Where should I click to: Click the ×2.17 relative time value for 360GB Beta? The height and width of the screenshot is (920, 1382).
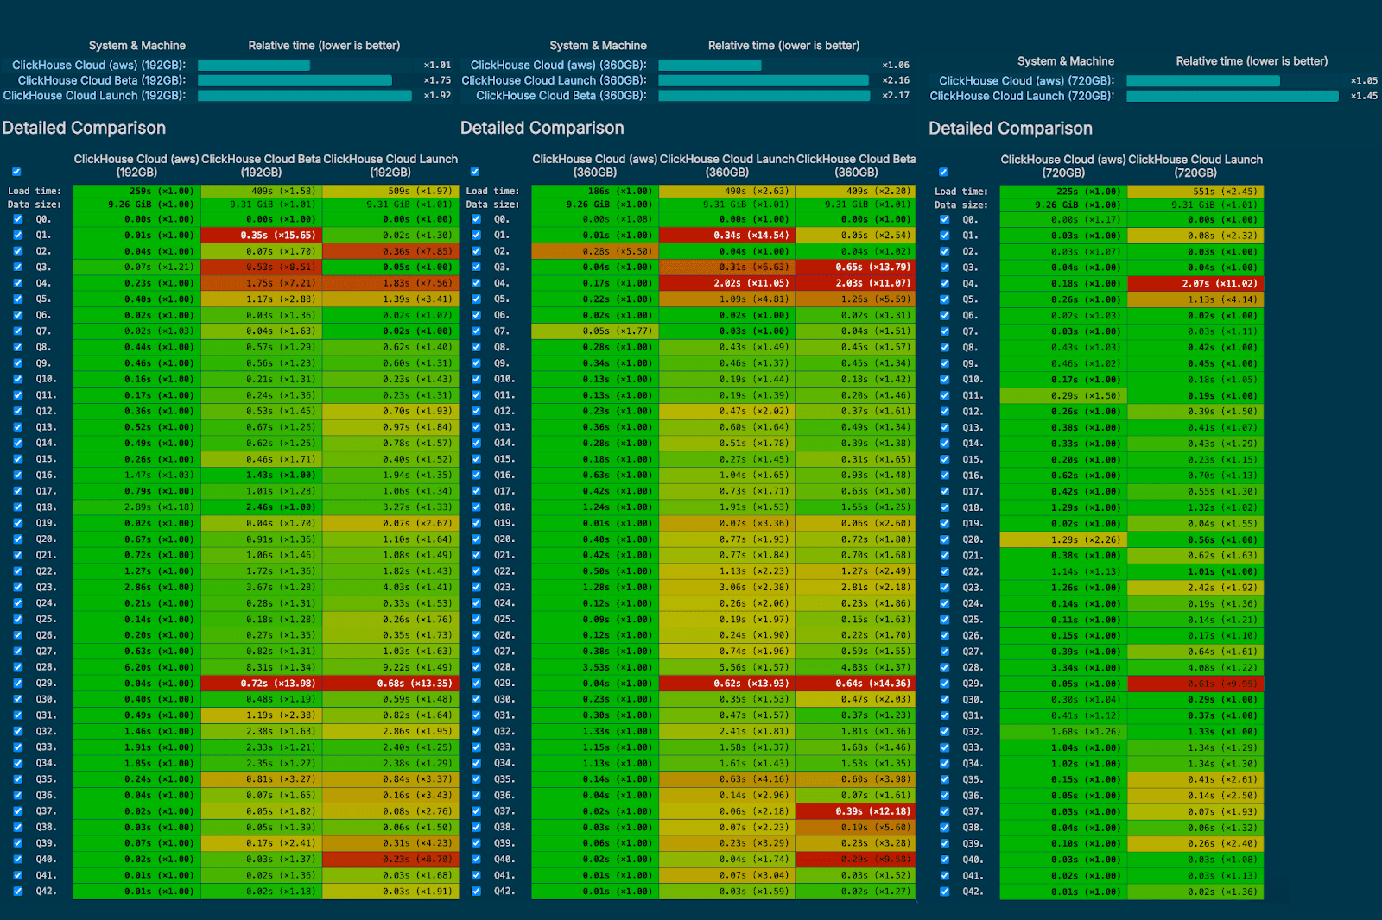pos(896,96)
